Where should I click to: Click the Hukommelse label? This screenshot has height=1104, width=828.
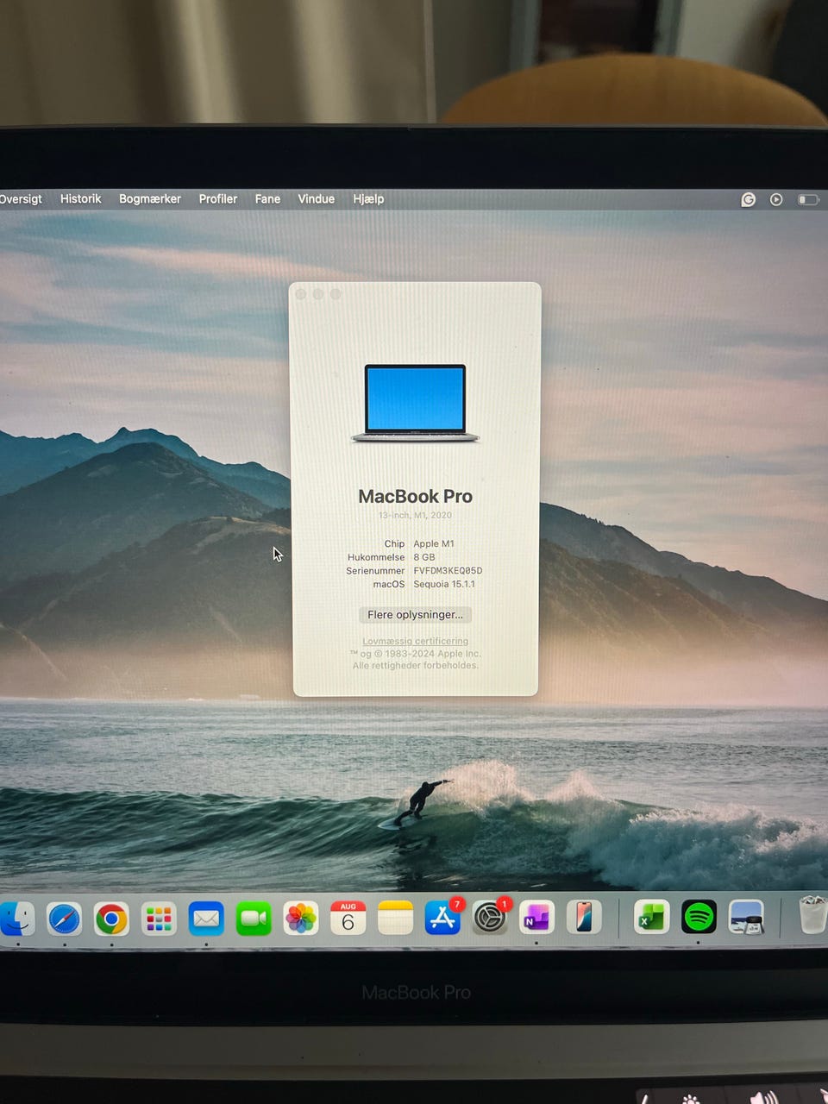376,557
